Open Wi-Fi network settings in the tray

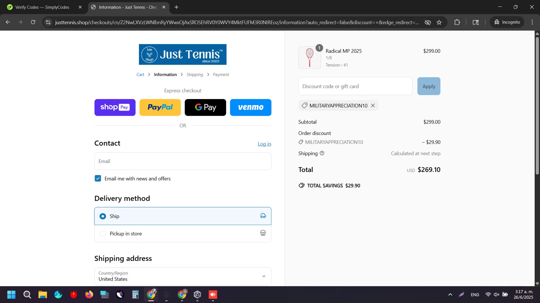click(488, 295)
